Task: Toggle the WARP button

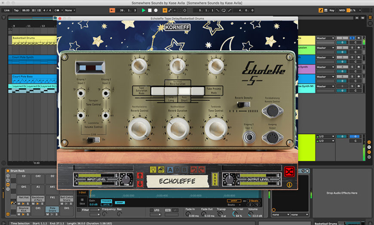Action: point(234,201)
